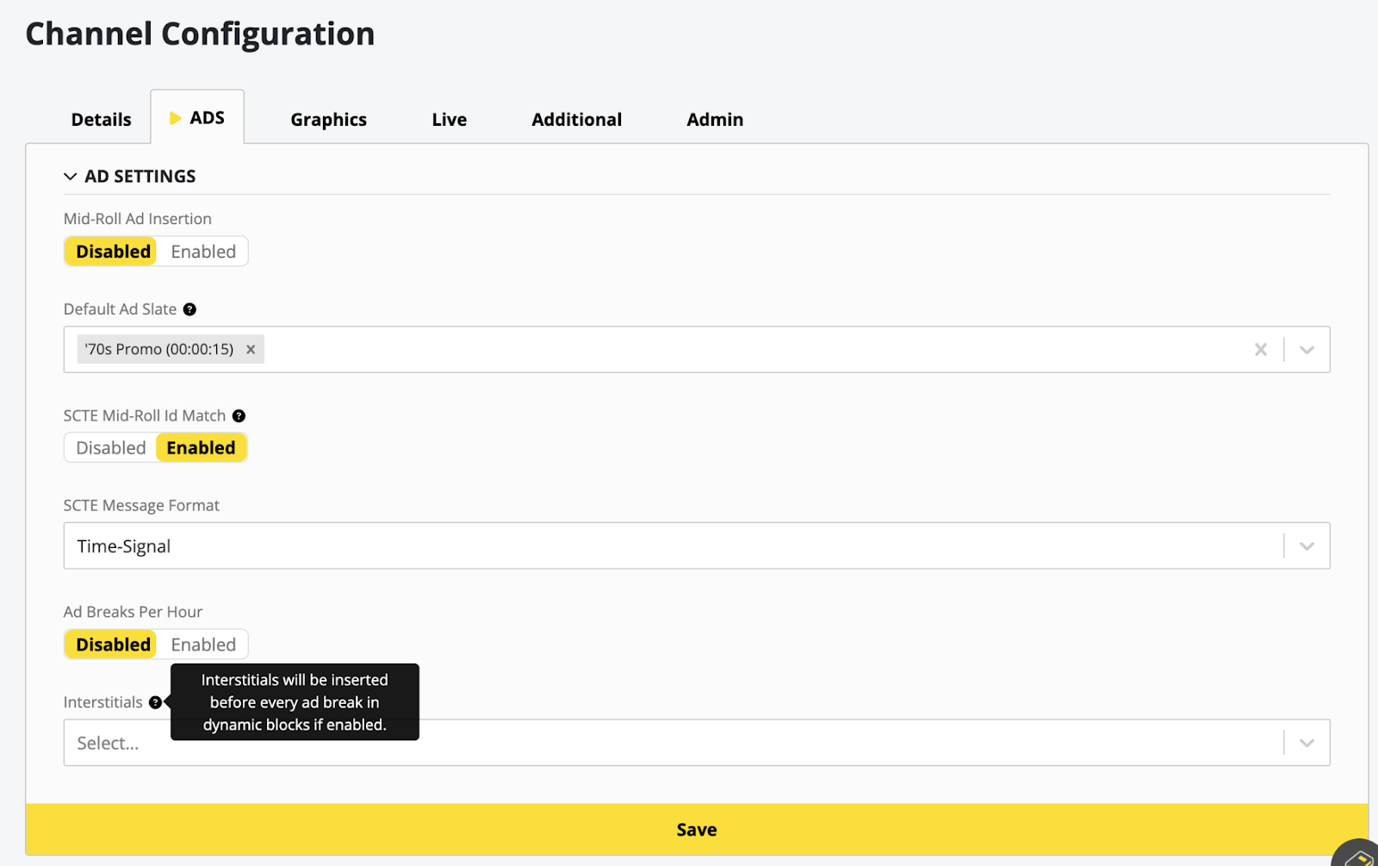Go to the Additional tab
The height and width of the screenshot is (866, 1378).
(x=576, y=120)
